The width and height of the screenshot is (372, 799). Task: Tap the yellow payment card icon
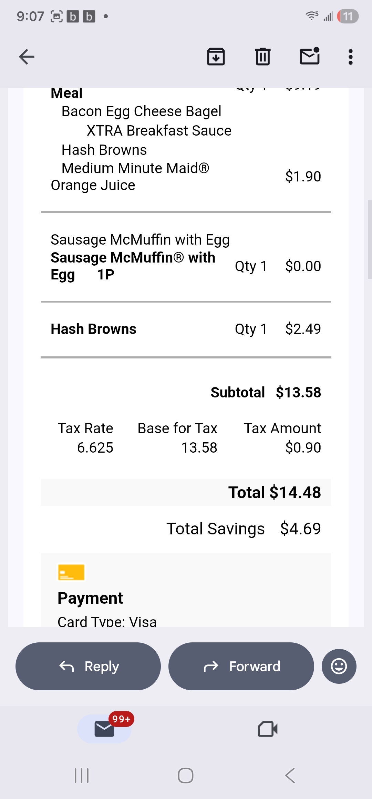click(x=71, y=572)
